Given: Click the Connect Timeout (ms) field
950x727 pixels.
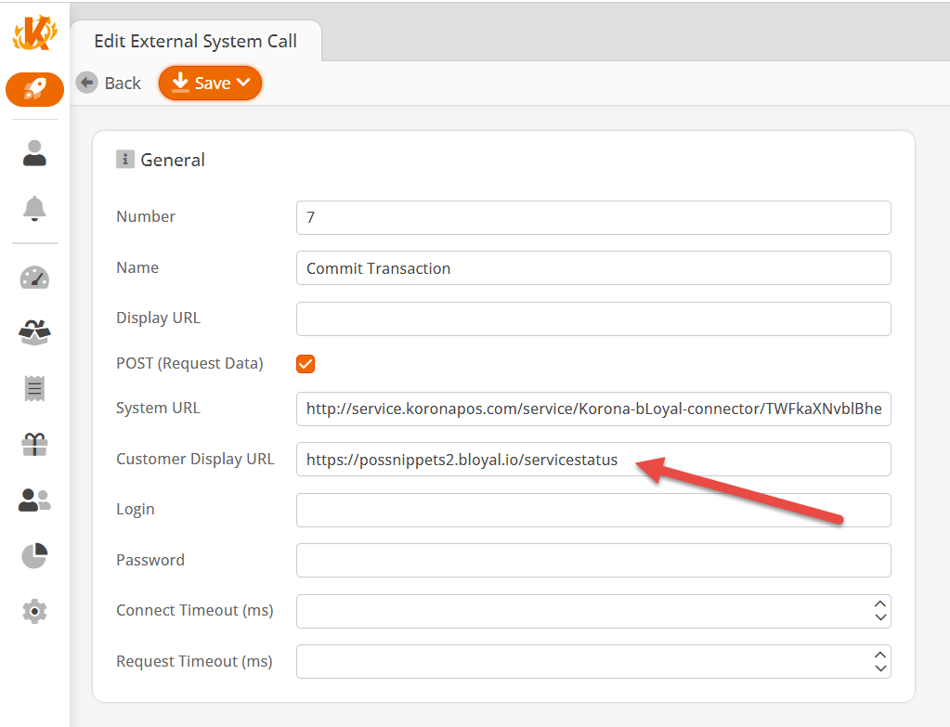Looking at the screenshot, I should pos(593,611).
